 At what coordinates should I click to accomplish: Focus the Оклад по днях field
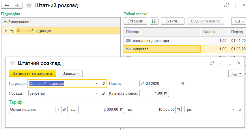click(32, 109)
